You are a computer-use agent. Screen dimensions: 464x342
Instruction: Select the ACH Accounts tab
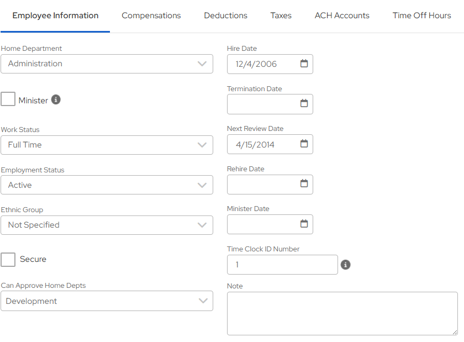[342, 15]
